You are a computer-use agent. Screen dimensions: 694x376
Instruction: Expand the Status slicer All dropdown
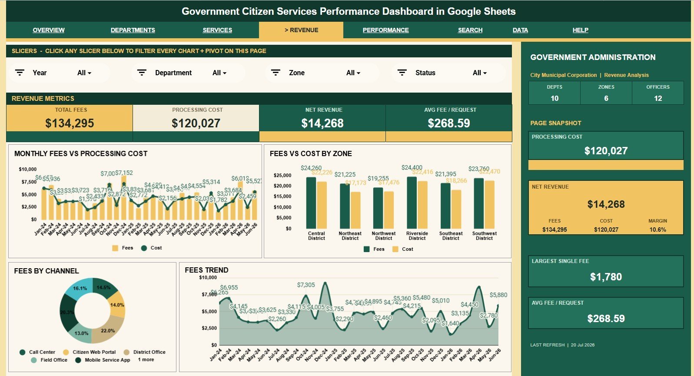click(x=480, y=73)
